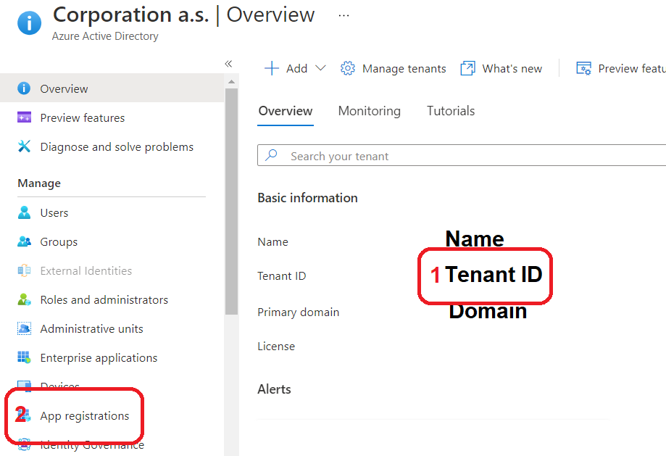Image resolution: width=666 pixels, height=456 pixels.
Task: Open Enterprise applications
Action: pos(99,358)
